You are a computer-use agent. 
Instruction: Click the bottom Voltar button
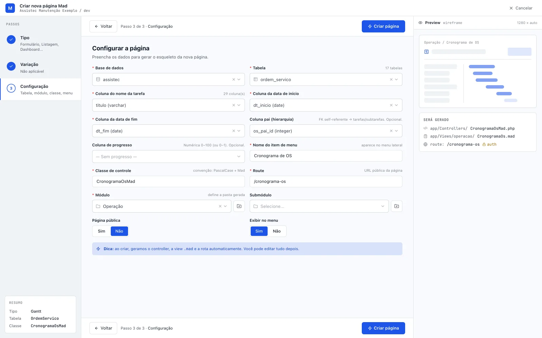103,328
